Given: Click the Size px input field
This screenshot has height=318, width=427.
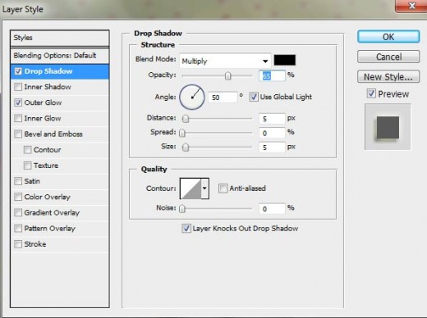Looking at the screenshot, I should [272, 148].
